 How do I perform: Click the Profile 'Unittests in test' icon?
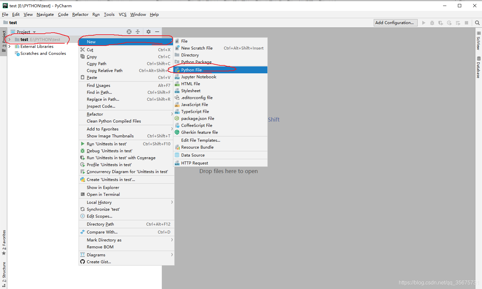(83, 164)
